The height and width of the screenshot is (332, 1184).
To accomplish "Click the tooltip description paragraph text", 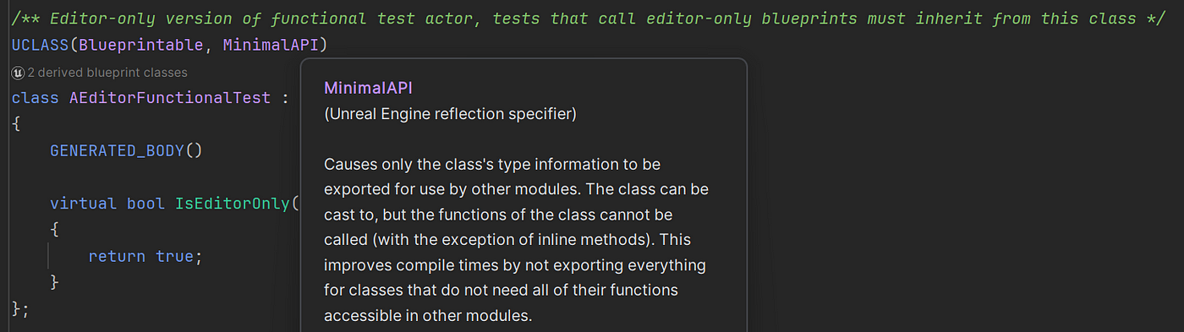I will point(517,240).
